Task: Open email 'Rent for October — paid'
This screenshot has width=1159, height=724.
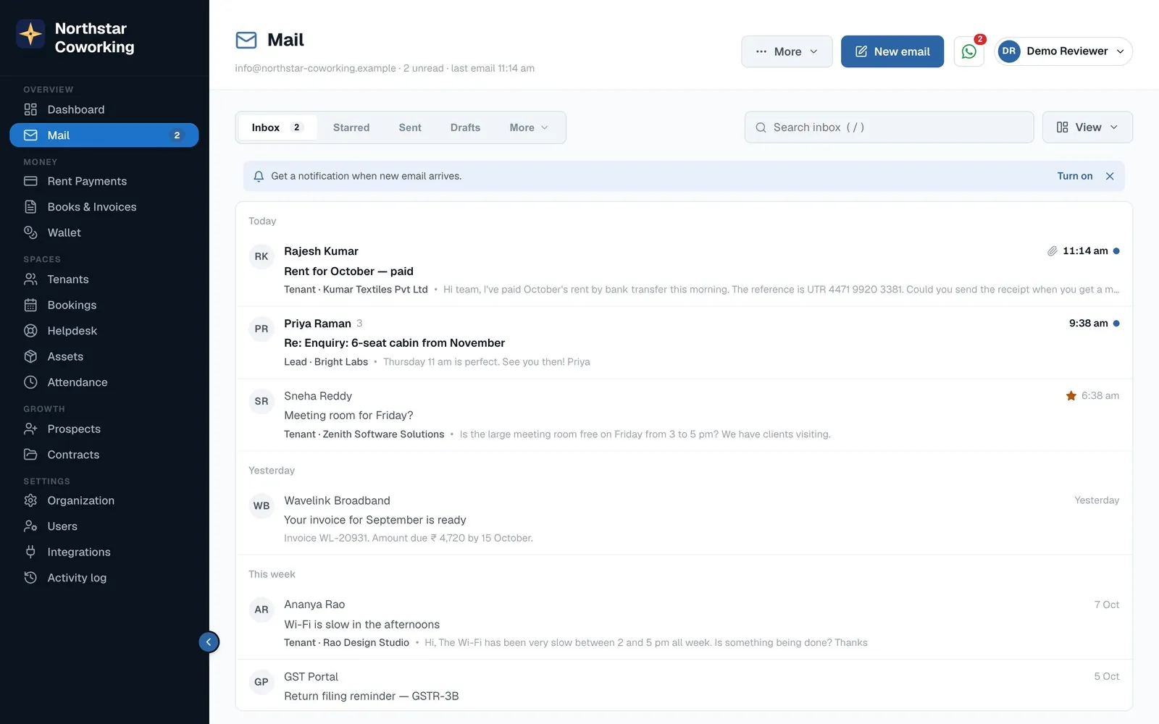Action: coord(684,270)
